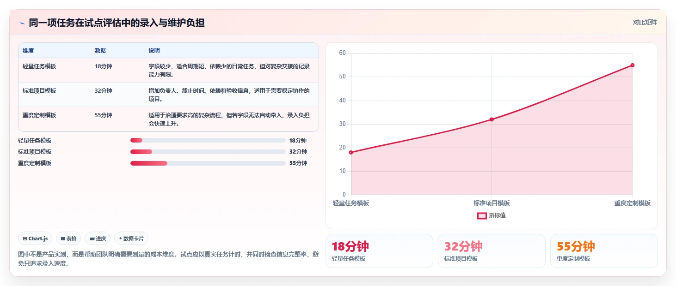Click the description starting 字段较少
This screenshot has height=286, width=676.
pyautogui.click(x=229, y=70)
